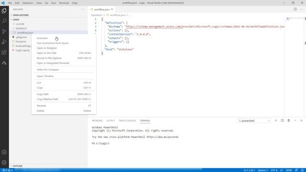Choose Open in Designer
The height and width of the screenshot is (172, 306).
tap(64, 48)
